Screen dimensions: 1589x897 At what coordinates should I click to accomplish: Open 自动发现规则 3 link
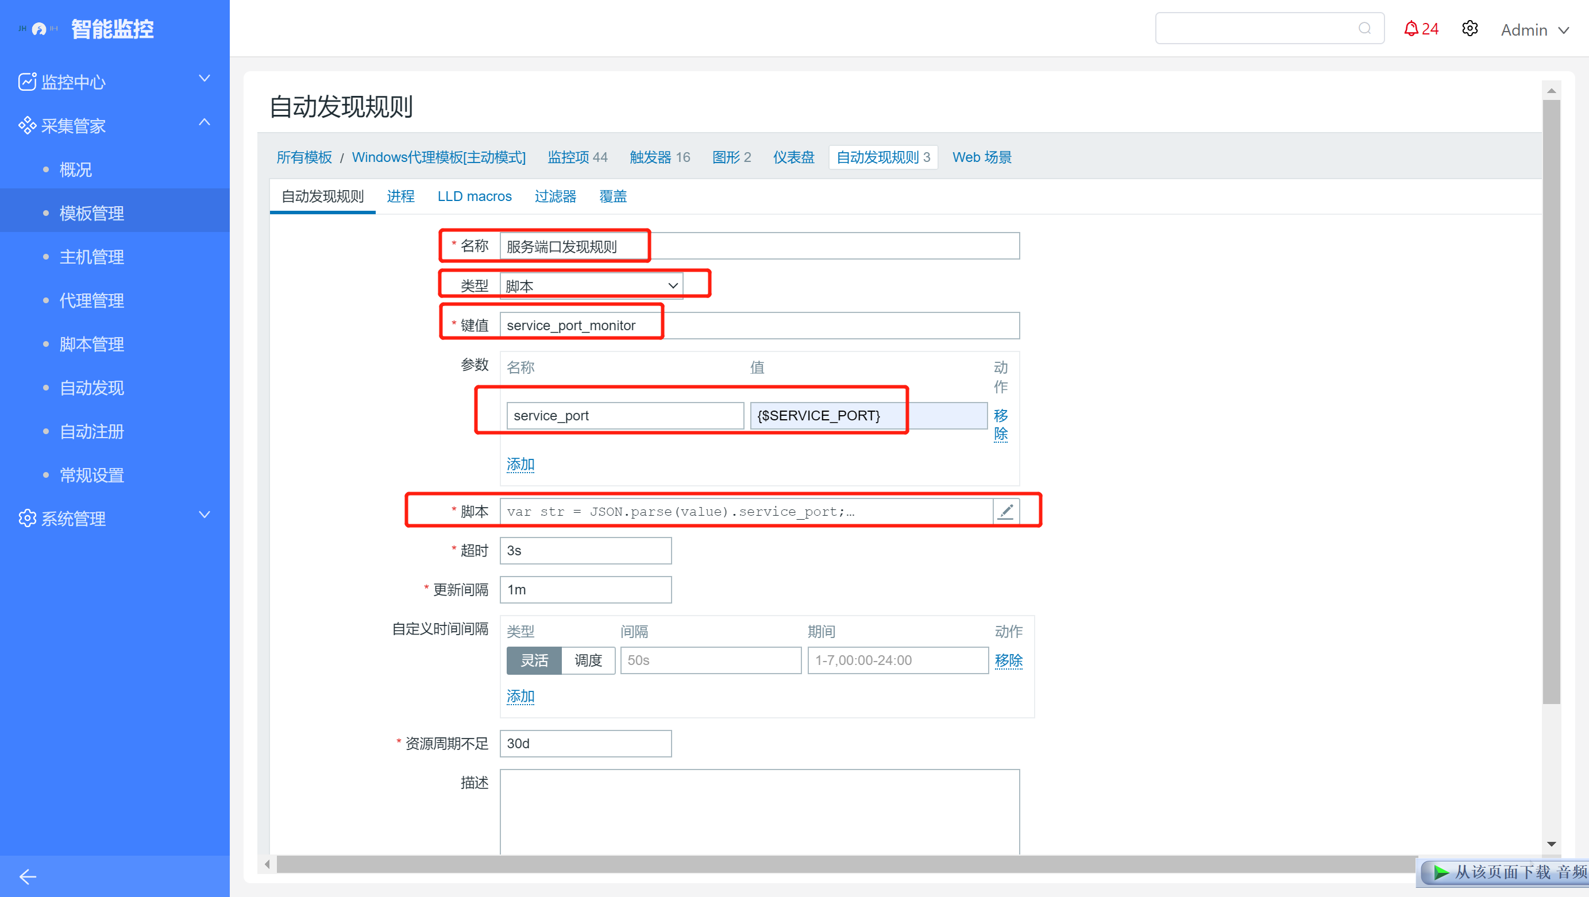(884, 157)
